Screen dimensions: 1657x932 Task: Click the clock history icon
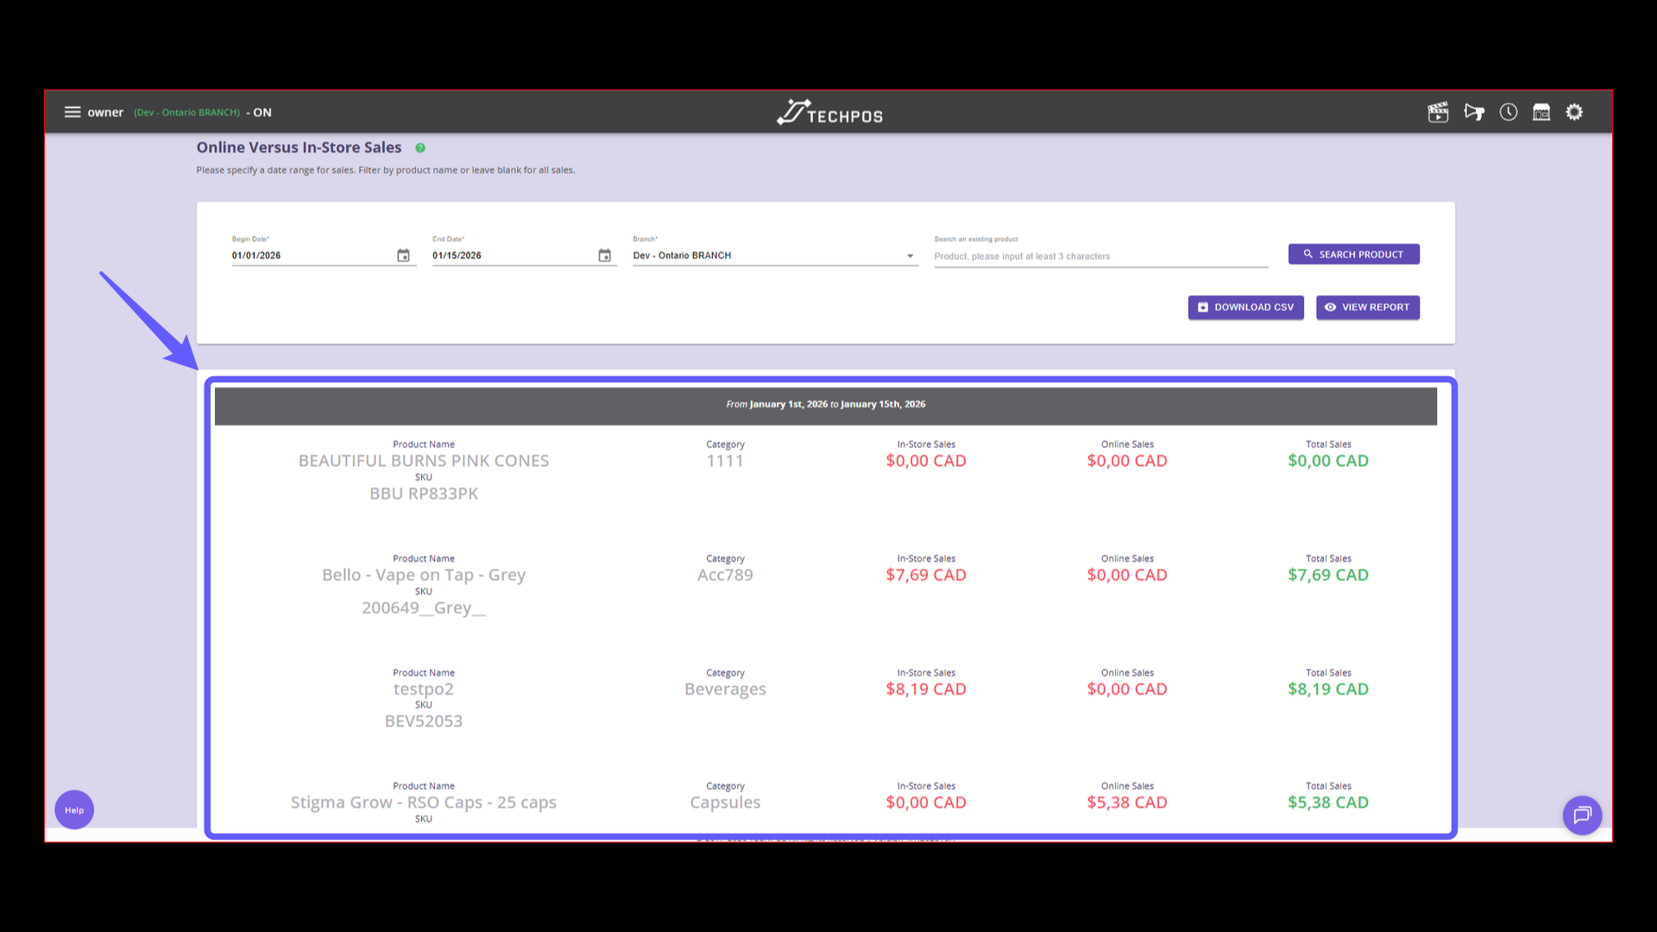(1508, 112)
